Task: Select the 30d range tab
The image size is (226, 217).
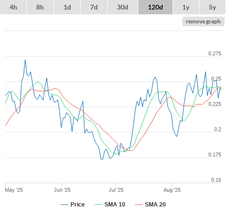Action: pos(123,7)
